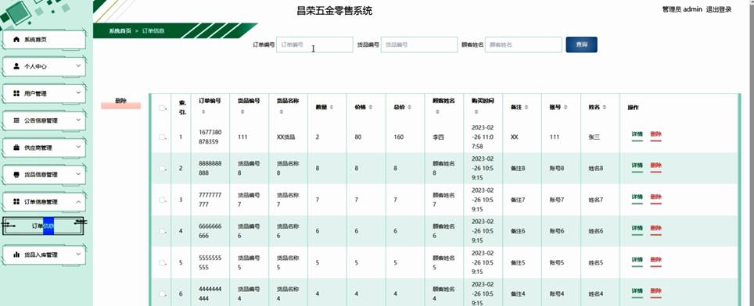The height and width of the screenshot is (306, 754).
Task: Click 删除 for order 5555555555
Action: pos(656,260)
